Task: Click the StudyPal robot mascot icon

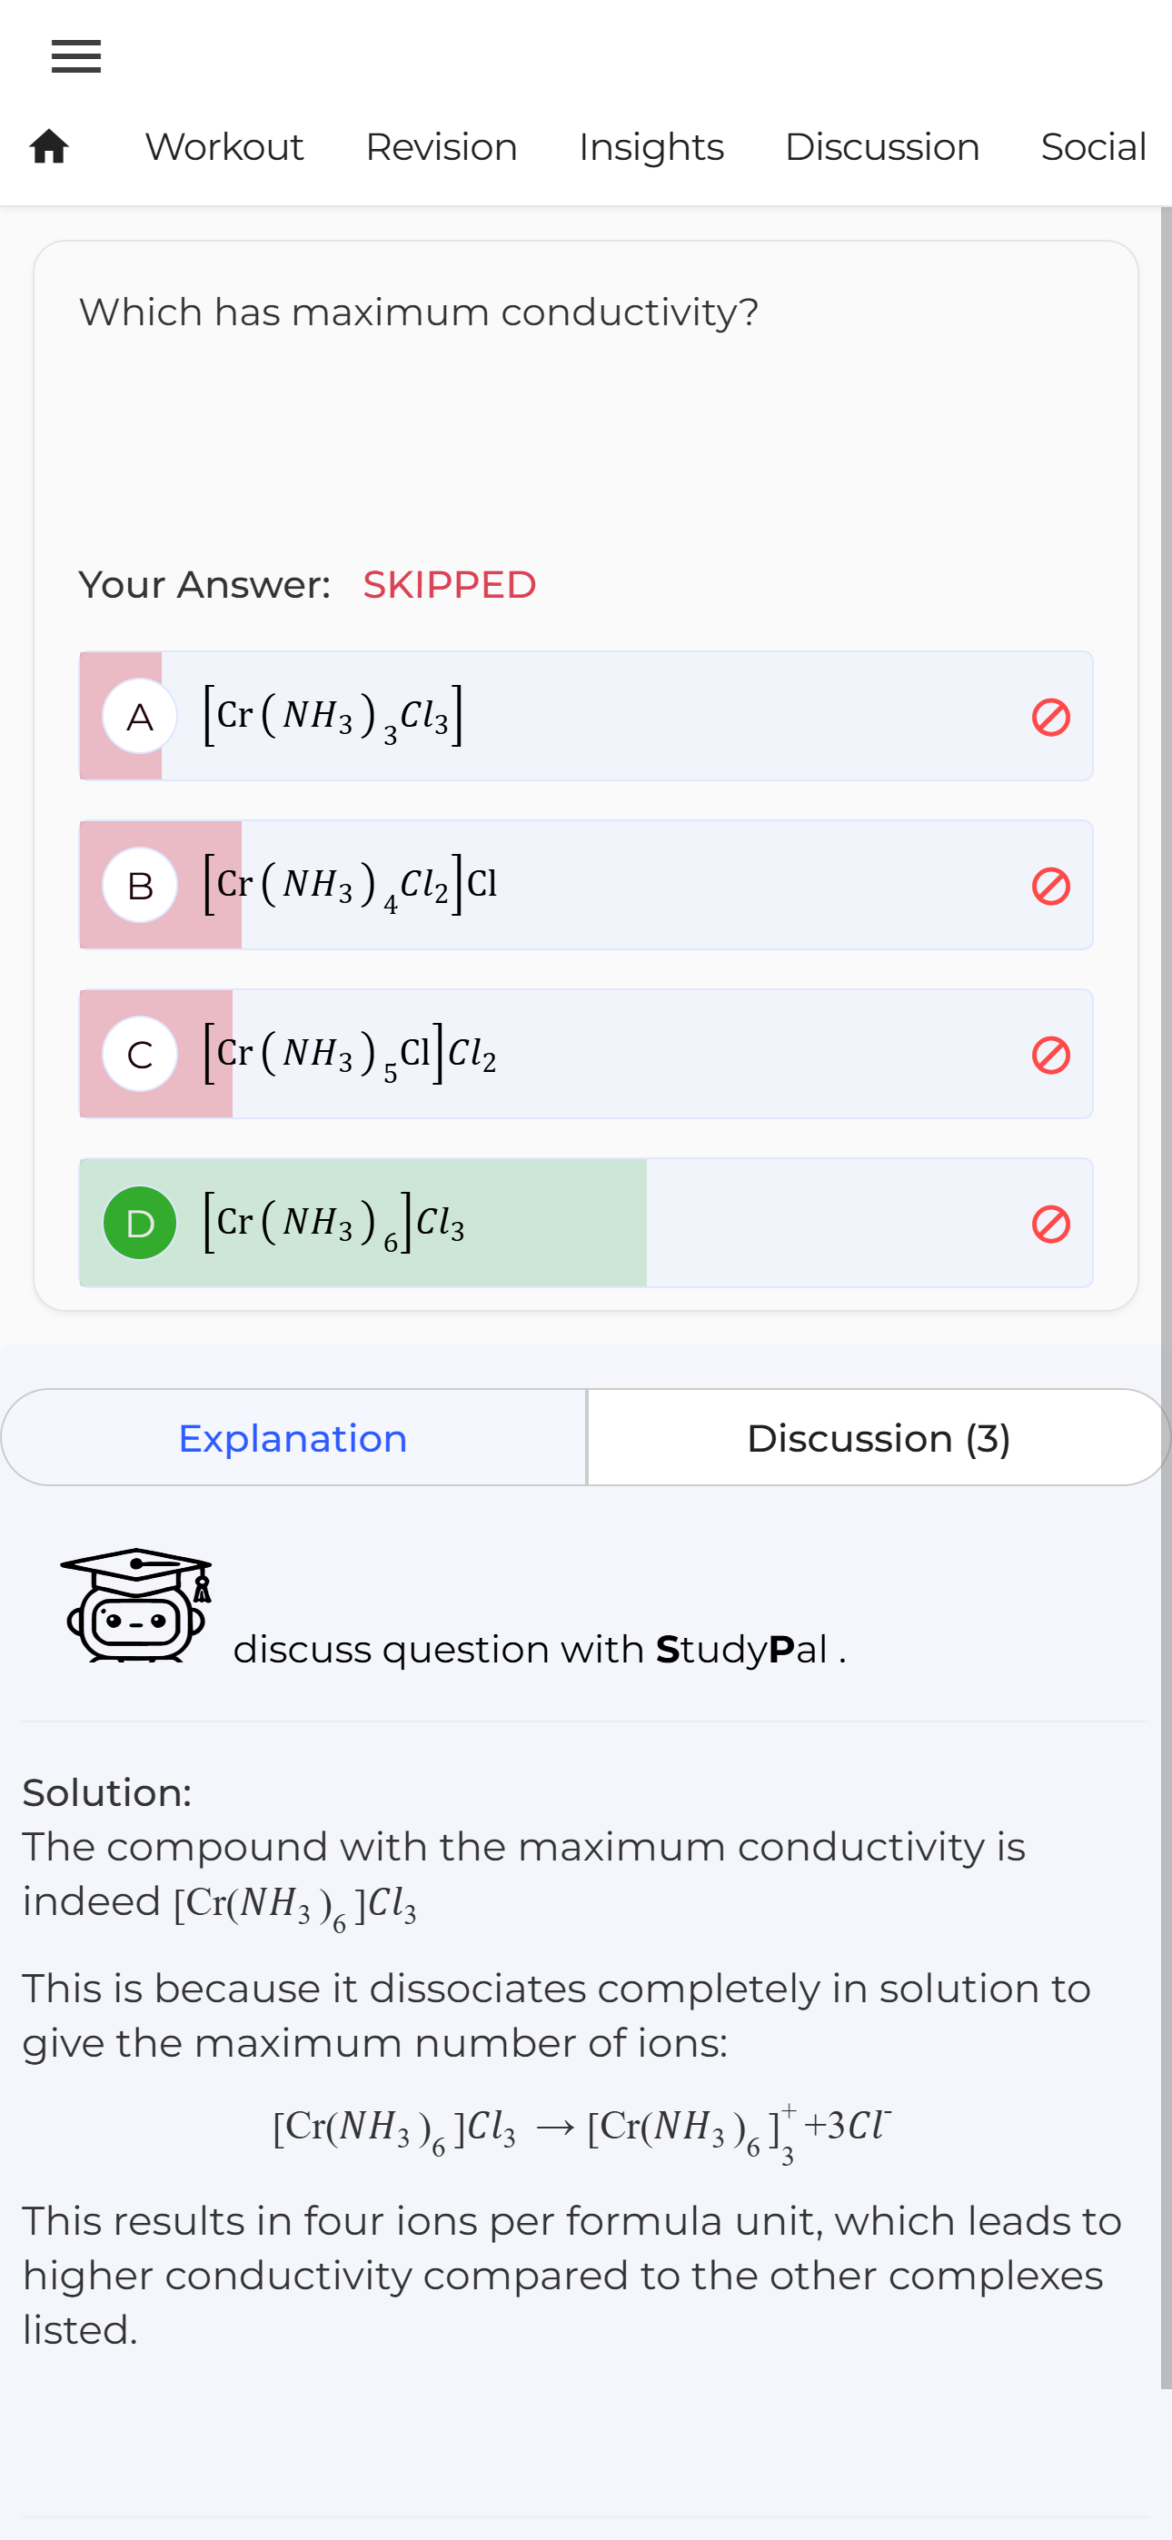Action: [136, 1605]
